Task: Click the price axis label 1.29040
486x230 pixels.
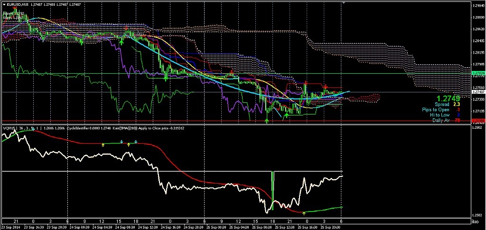Action: tap(478, 6)
